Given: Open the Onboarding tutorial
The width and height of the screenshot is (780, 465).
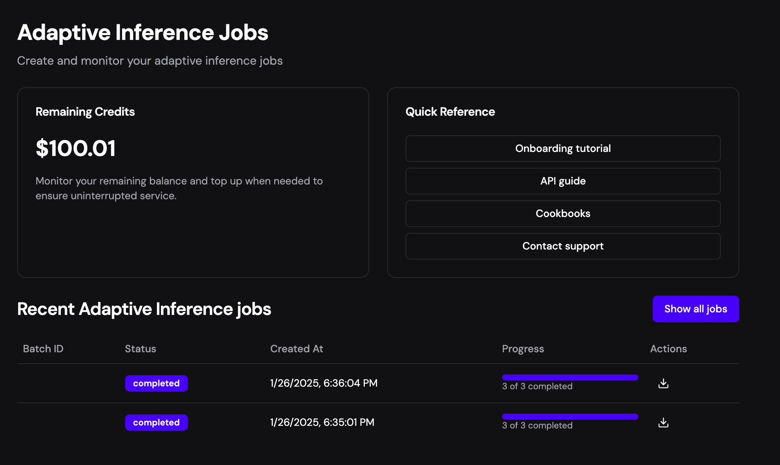Looking at the screenshot, I should (563, 149).
